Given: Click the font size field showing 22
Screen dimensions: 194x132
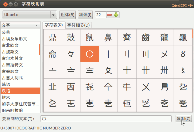Looking at the screenshot, I should [x=100, y=15].
